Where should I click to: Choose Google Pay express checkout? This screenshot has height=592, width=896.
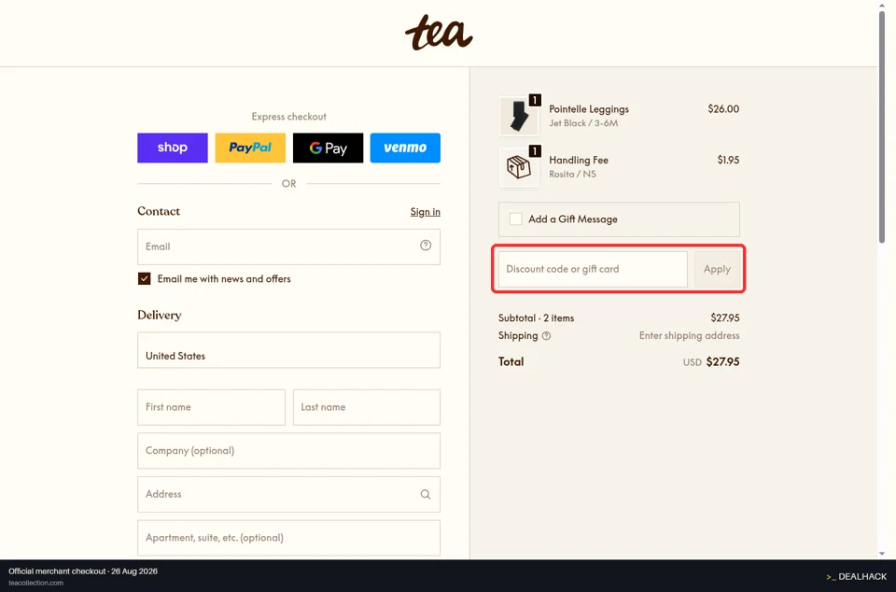click(328, 148)
